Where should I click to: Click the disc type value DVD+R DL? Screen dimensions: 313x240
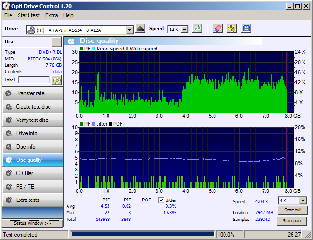[50, 52]
